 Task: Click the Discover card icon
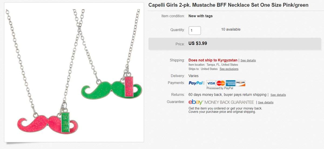[240, 83]
